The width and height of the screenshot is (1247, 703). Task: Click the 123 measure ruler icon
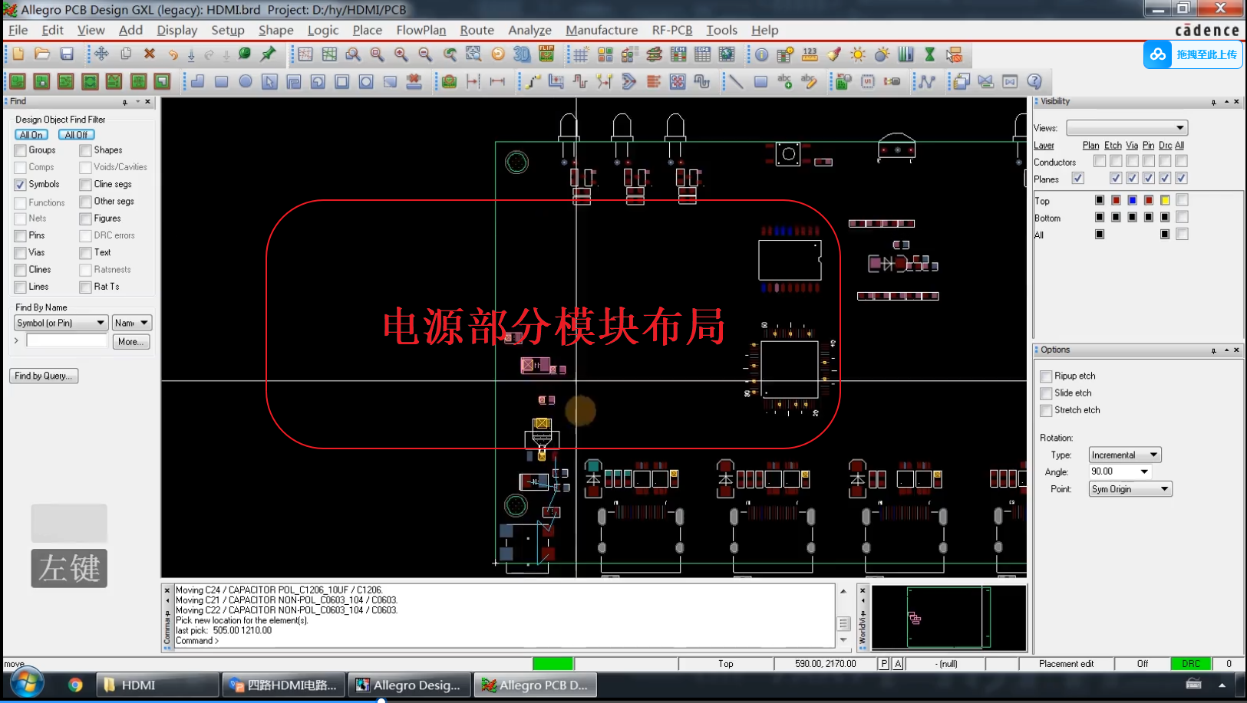pos(810,54)
